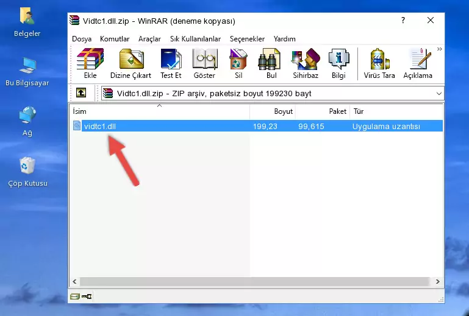The image size is (469, 316).
Task: Sort by Tür column header
Action: pos(396,111)
